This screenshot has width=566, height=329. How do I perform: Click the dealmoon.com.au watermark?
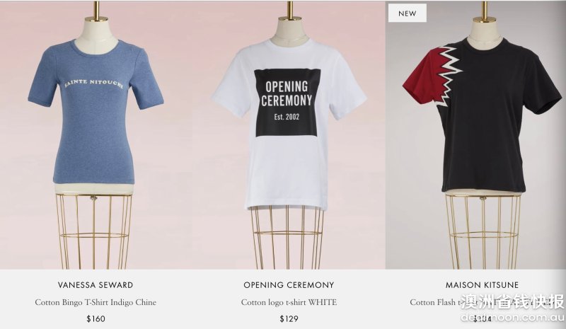[512, 318]
